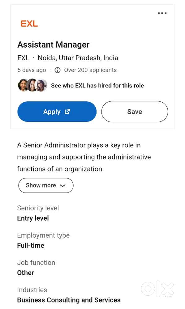The image size is (185, 309).
Task: Click the OLX India watermark logo
Action: (157, 289)
